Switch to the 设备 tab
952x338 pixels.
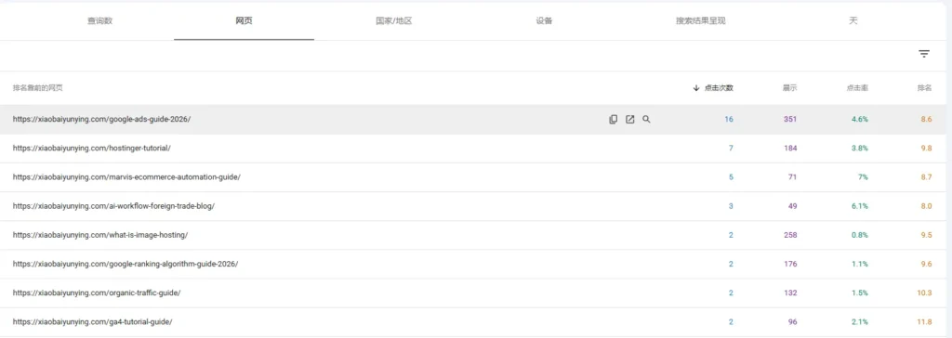coord(544,20)
